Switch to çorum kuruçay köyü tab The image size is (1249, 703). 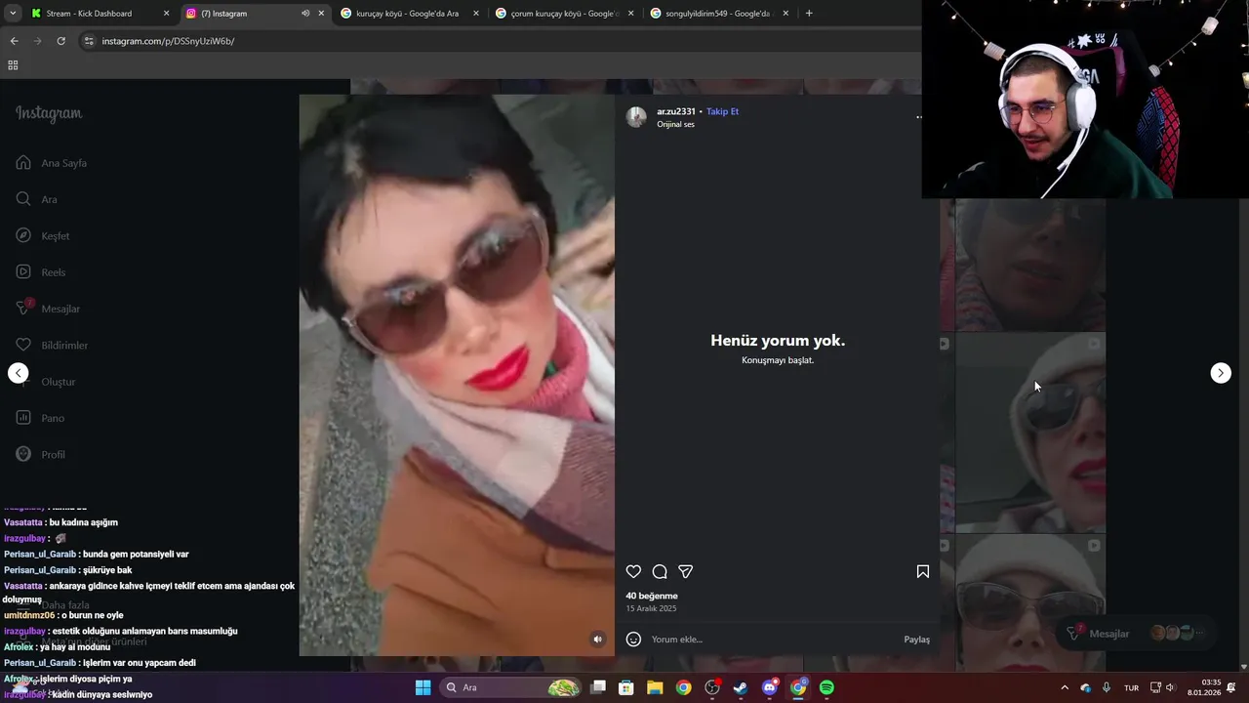(564, 14)
